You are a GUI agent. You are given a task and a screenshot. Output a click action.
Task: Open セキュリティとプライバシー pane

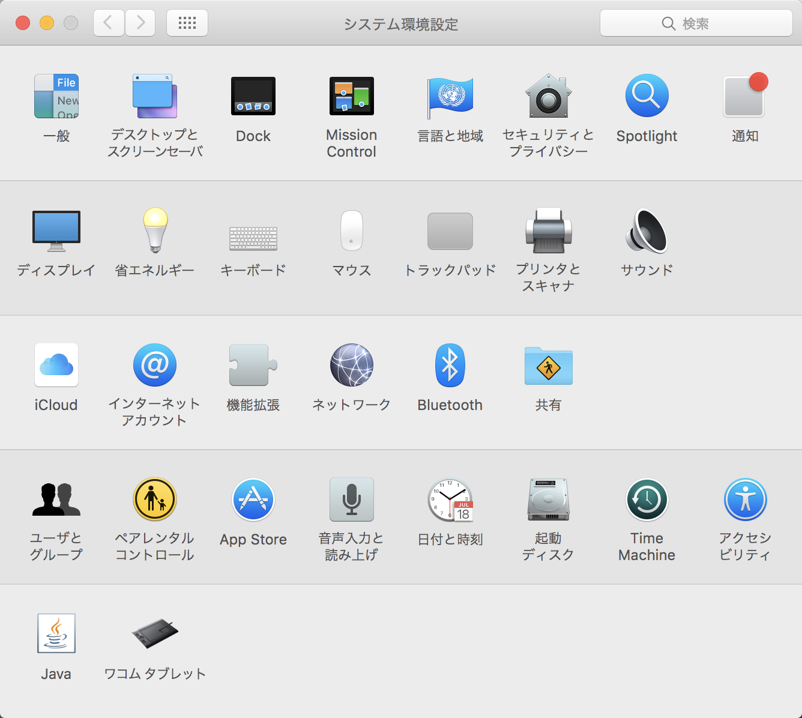click(x=549, y=96)
